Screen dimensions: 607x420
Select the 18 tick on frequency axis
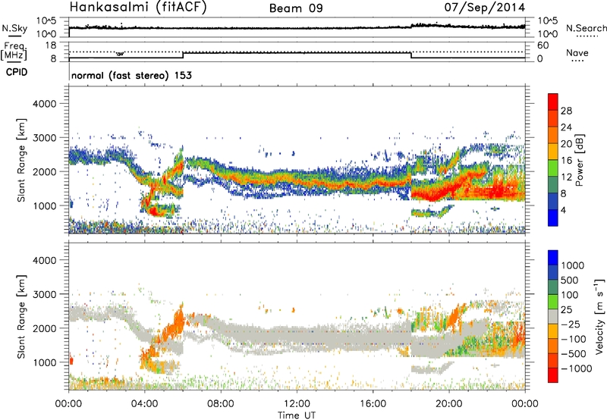pyautogui.click(x=51, y=45)
